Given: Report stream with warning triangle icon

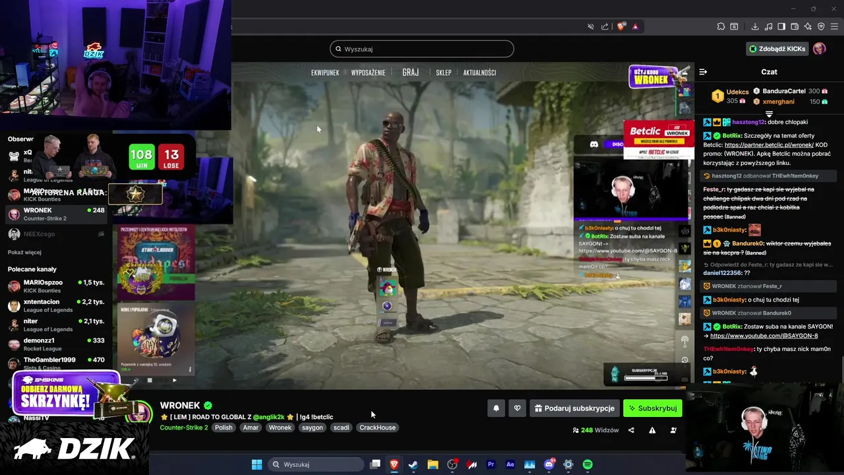Looking at the screenshot, I should 652,430.
